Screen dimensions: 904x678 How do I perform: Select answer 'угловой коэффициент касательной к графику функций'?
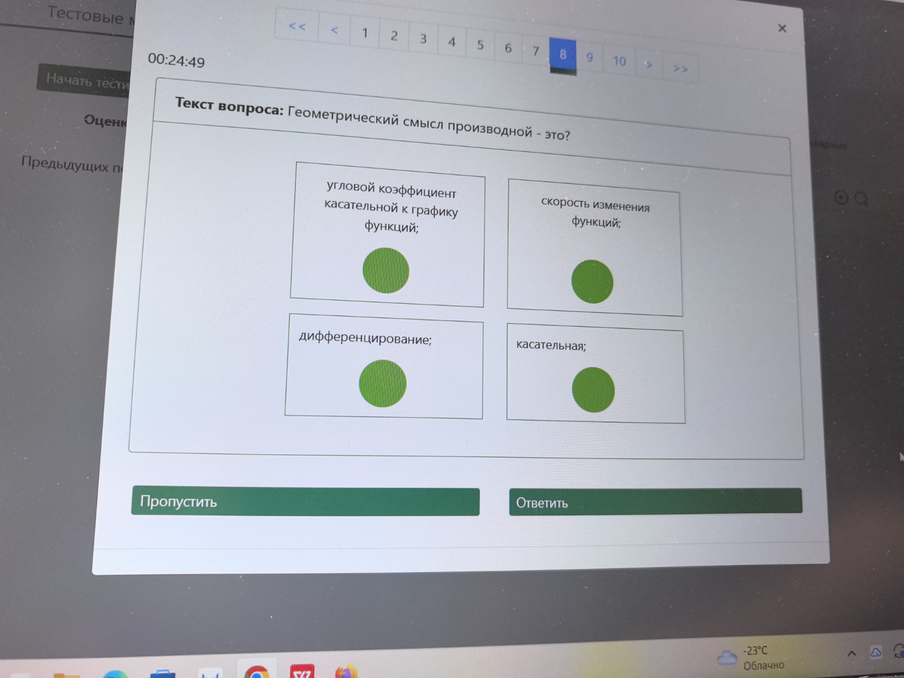click(385, 270)
